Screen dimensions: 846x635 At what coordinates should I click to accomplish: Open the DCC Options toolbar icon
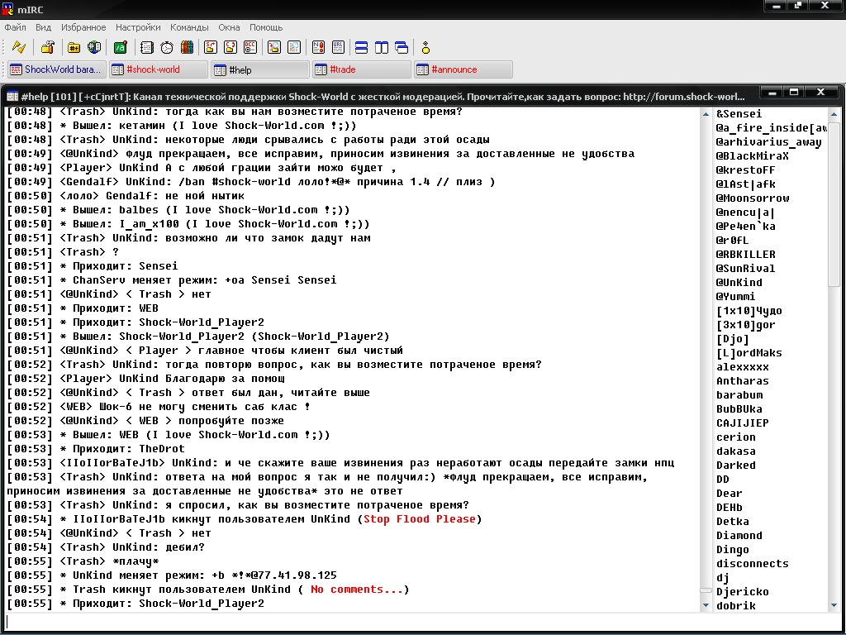point(250,47)
